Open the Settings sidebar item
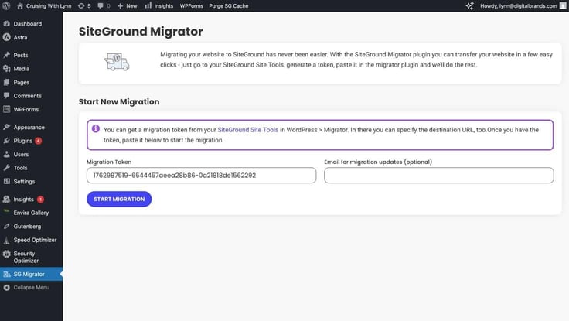 (x=24, y=182)
